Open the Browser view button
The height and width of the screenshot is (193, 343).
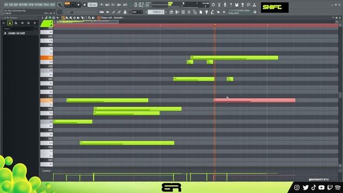pyautogui.click(x=195, y=12)
